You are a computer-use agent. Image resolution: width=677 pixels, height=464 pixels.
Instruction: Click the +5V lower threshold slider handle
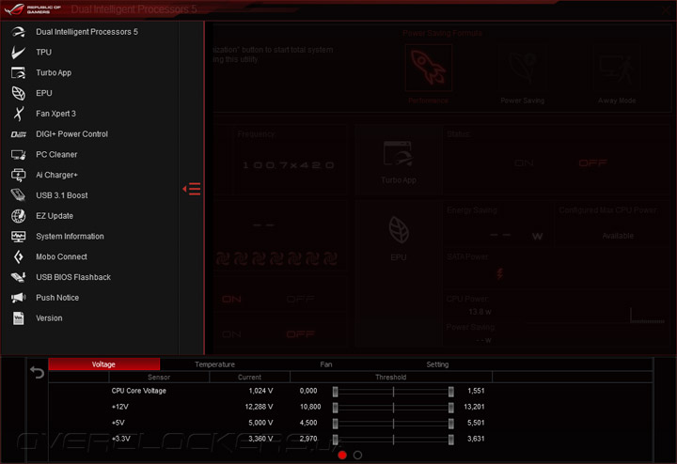(x=335, y=423)
